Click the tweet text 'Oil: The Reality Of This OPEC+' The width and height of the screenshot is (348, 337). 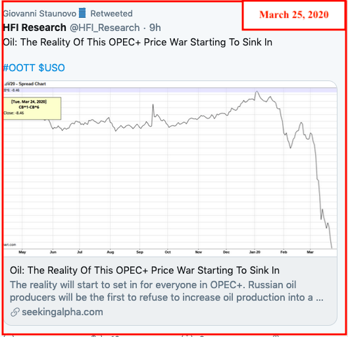137,42
